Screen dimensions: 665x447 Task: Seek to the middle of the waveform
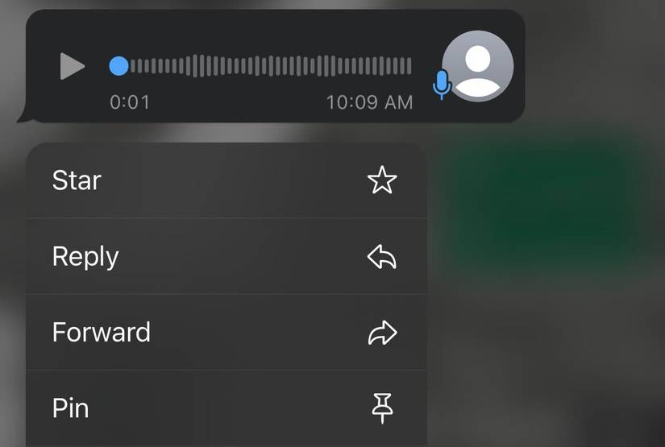pyautogui.click(x=271, y=66)
